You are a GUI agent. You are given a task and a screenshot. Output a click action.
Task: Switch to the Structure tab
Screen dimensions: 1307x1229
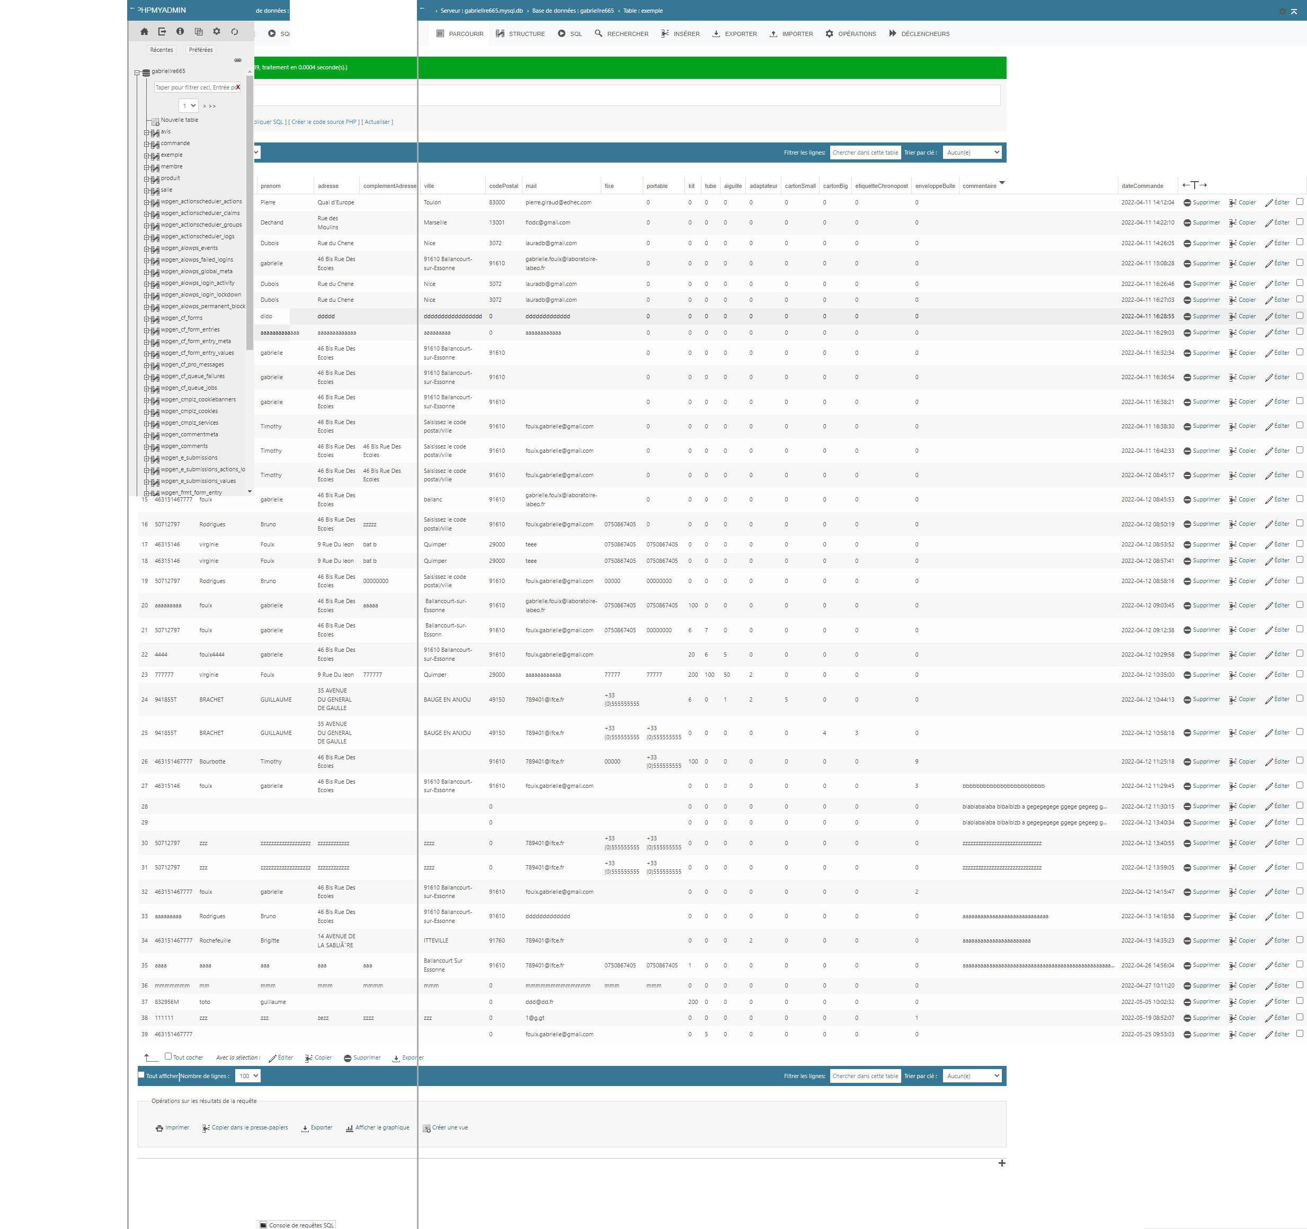[x=521, y=34]
